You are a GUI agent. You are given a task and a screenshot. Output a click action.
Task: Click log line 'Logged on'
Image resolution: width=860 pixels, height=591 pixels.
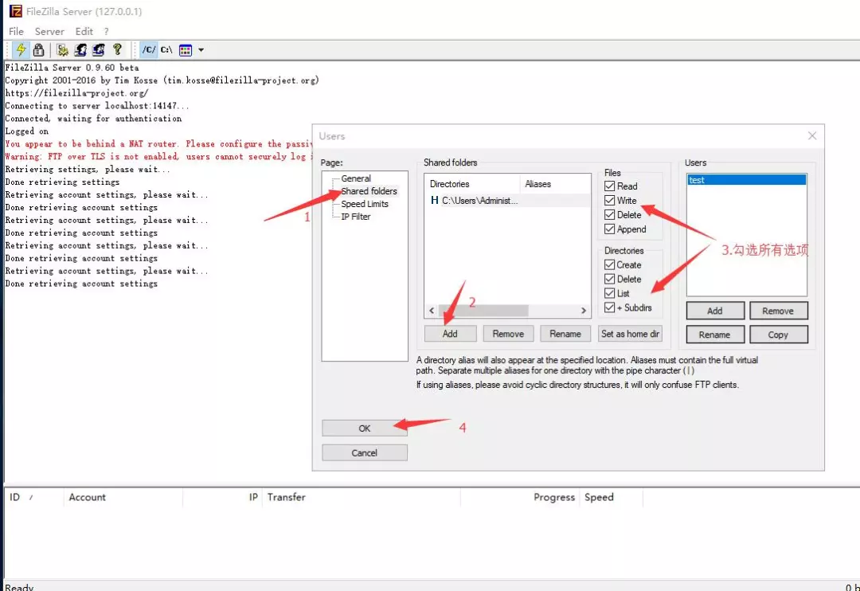(x=26, y=131)
